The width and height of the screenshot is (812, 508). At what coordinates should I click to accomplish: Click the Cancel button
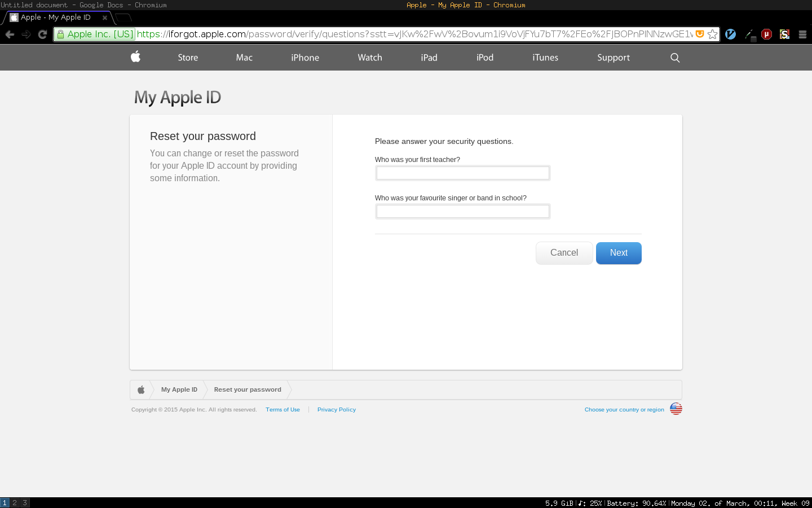point(564,253)
